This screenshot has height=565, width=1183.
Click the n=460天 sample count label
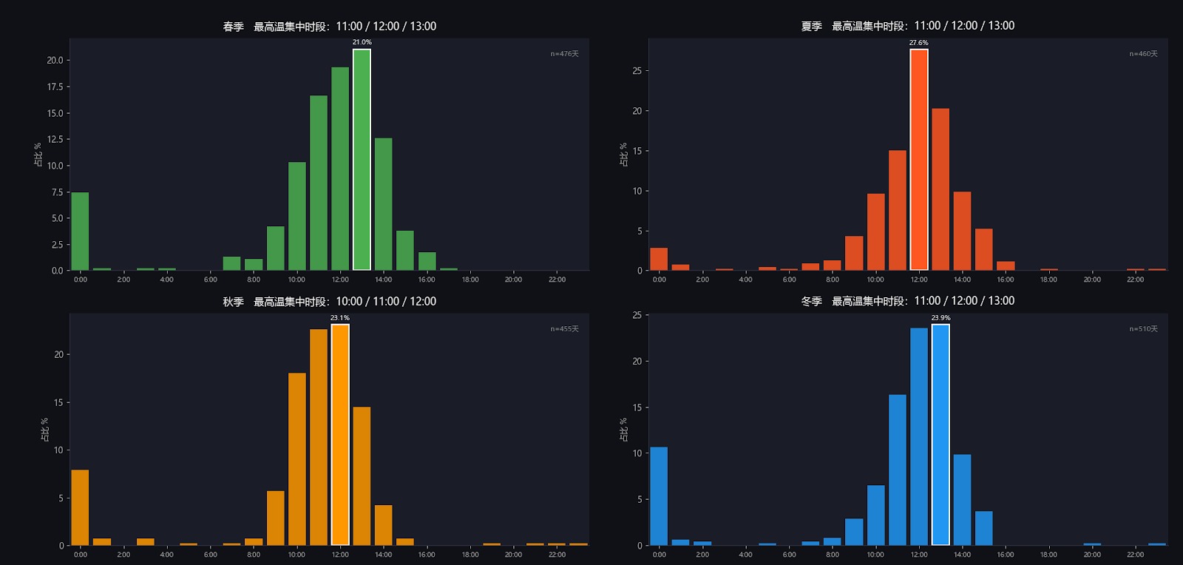point(1143,54)
